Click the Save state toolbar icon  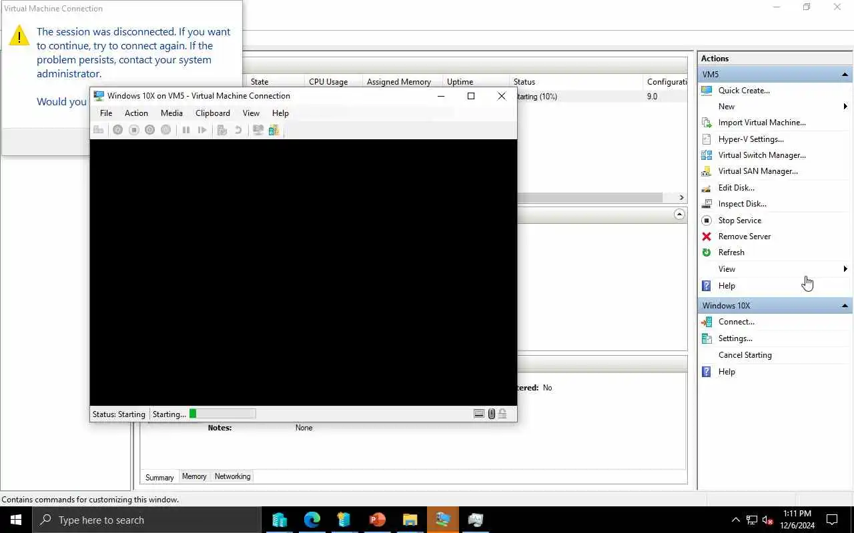[x=165, y=130]
